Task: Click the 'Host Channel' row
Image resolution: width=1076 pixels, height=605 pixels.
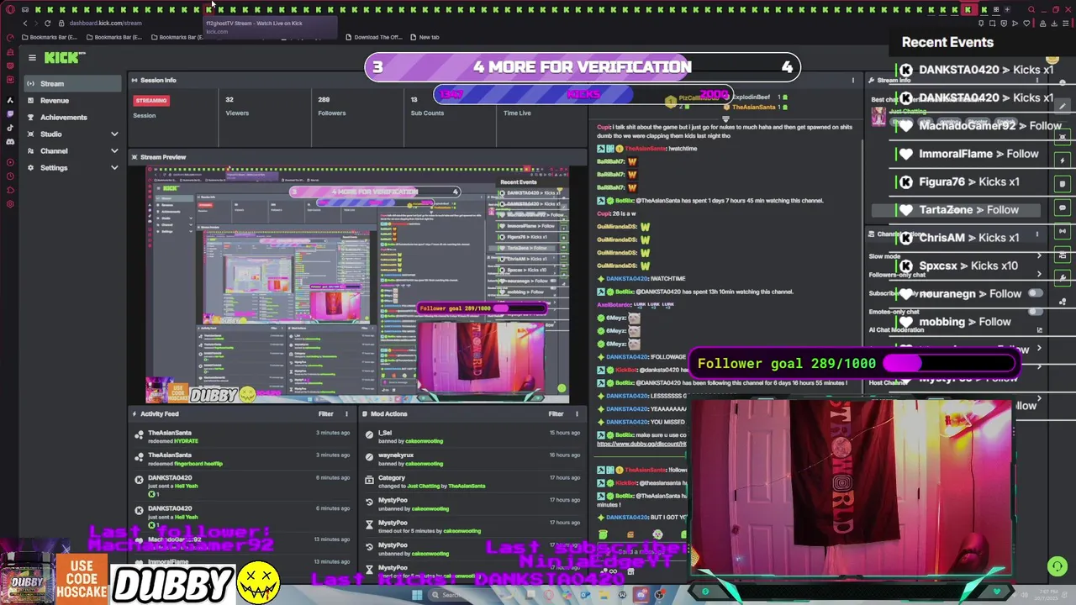Action: (x=957, y=383)
